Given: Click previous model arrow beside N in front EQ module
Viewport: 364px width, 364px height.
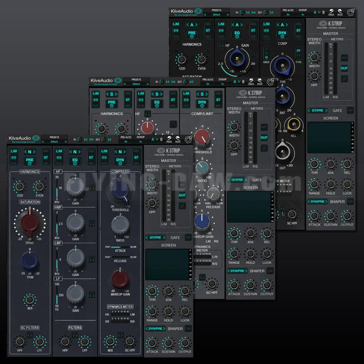Looking at the screenshot, I should pyautogui.click(x=71, y=152).
